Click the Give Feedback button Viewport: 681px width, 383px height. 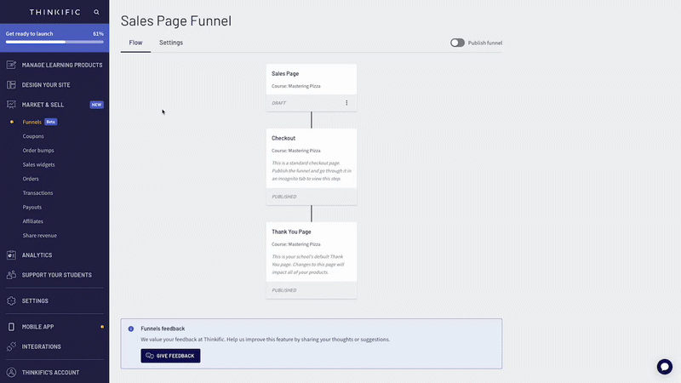[x=171, y=356]
